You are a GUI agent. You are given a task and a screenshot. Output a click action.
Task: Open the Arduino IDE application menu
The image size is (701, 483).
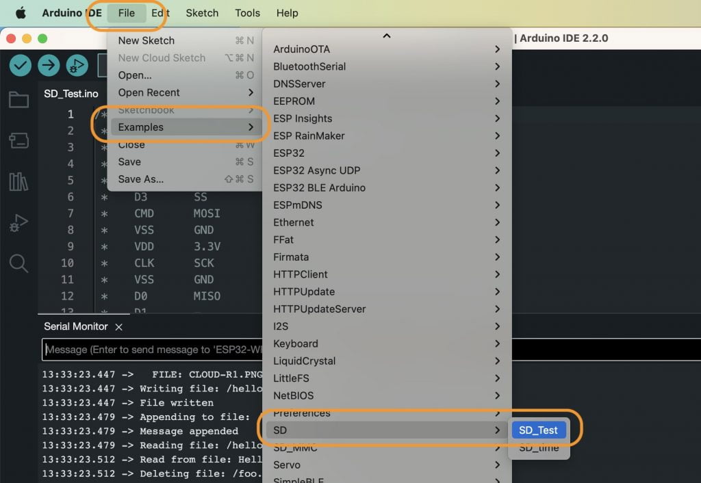coord(72,13)
